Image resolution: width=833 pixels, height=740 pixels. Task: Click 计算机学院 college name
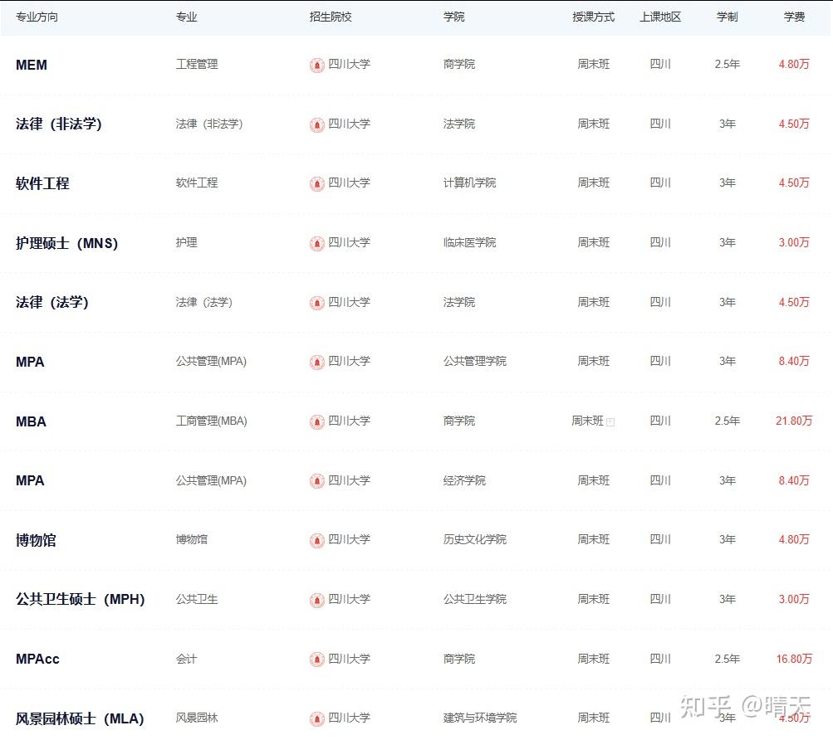coord(469,183)
